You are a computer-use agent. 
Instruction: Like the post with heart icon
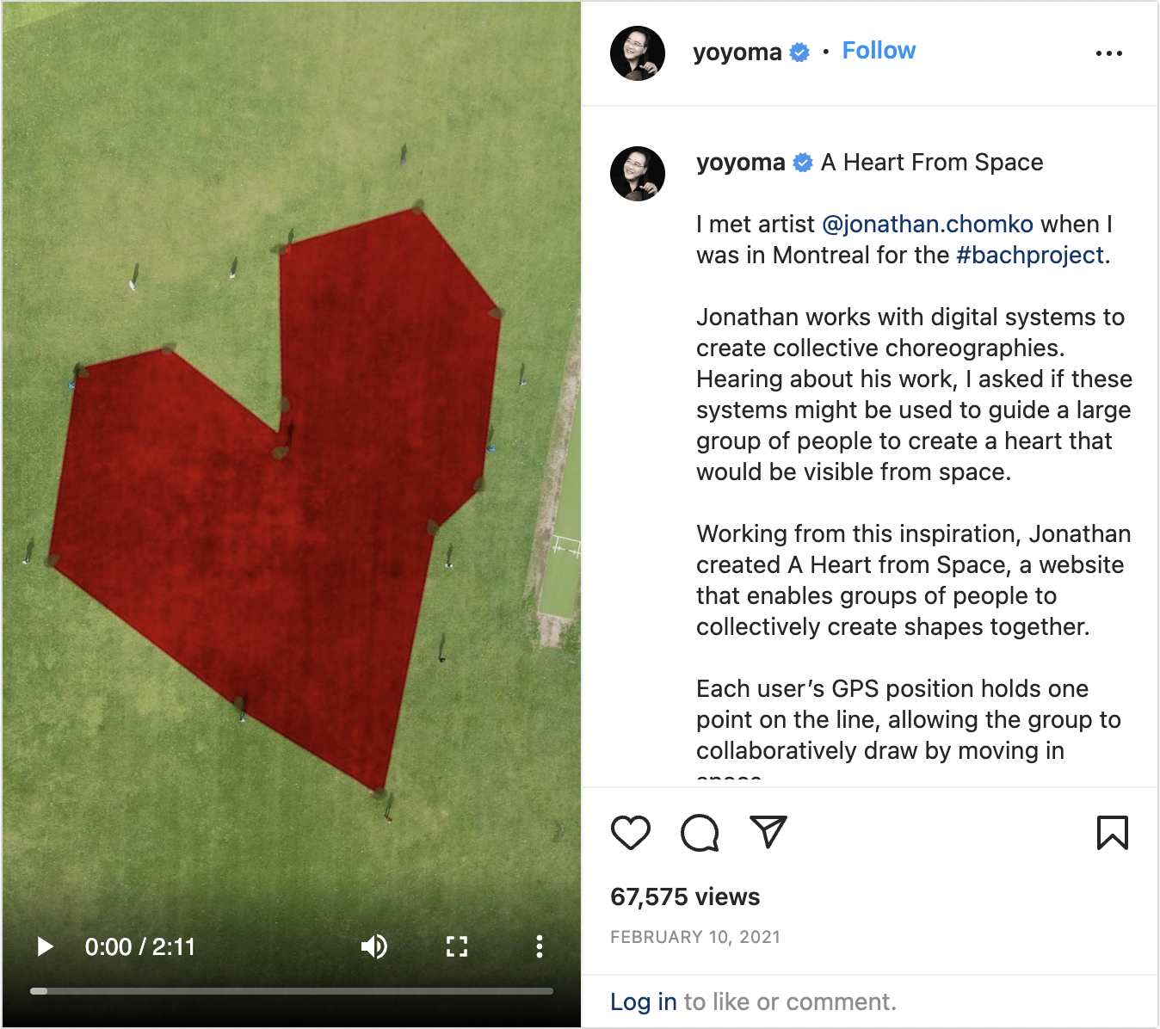(631, 833)
